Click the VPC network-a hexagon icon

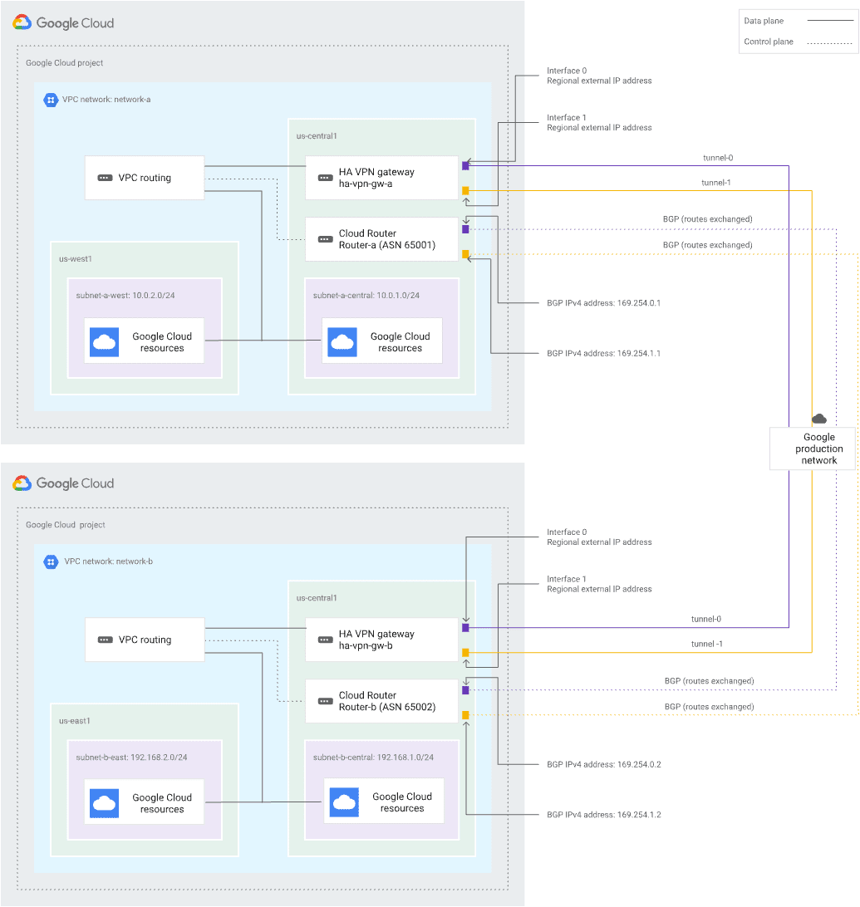tap(51, 100)
